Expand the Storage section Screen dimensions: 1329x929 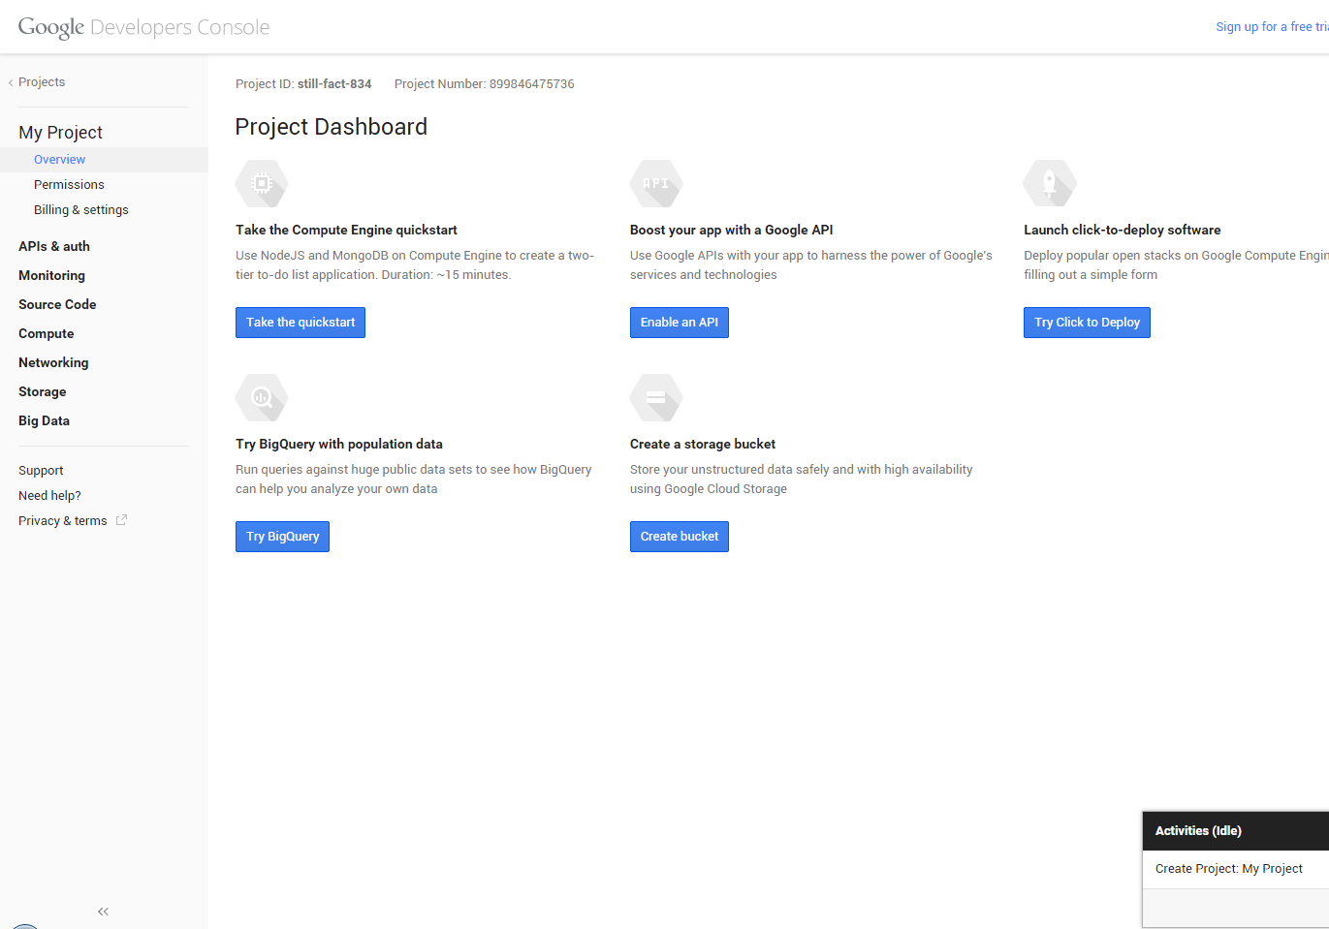tap(43, 392)
